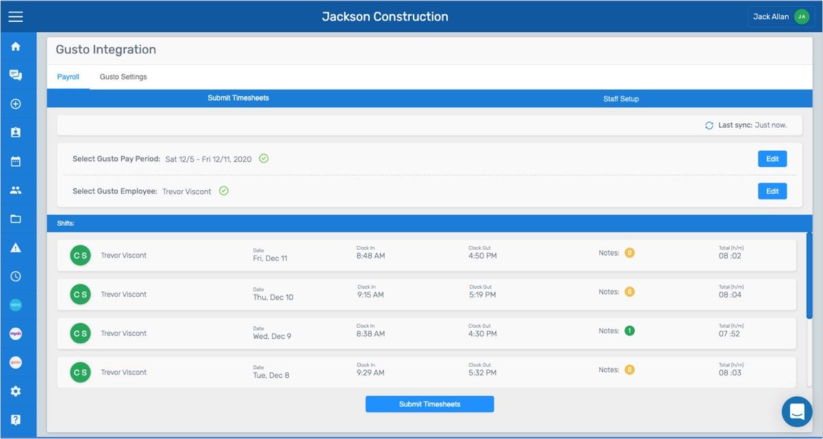The image size is (823, 439).
Task: Click the date Thu, Dec 10
Action: (273, 297)
